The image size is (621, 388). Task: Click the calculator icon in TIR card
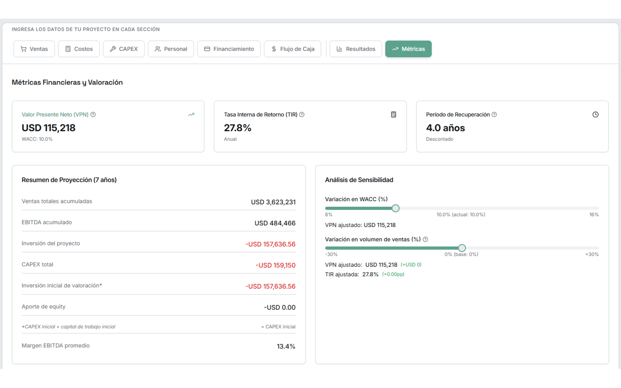click(x=394, y=114)
